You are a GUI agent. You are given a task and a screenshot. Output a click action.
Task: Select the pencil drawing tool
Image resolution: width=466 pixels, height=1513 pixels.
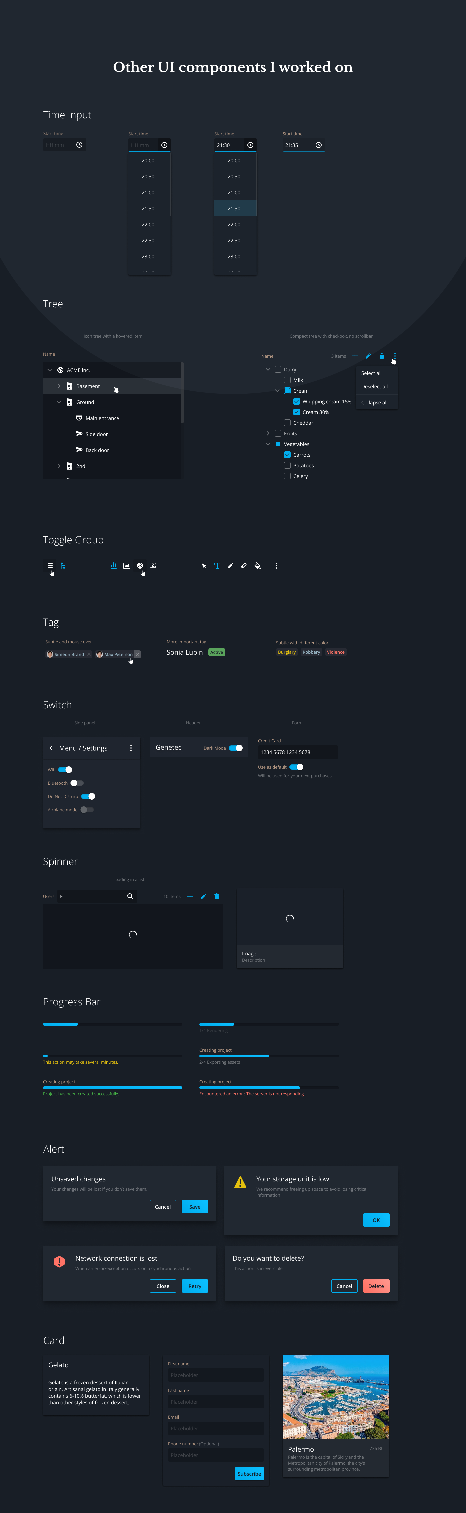tap(230, 565)
